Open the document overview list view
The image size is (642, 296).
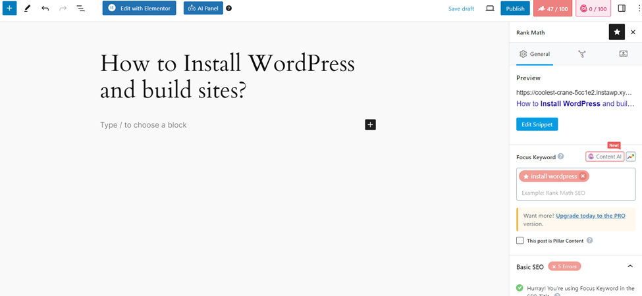coord(80,8)
